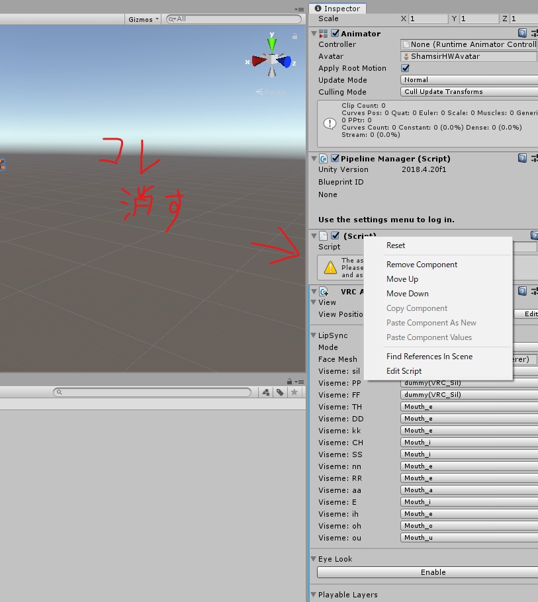Viewport: 538px width, 602px height.
Task: Open the Viseme SS blendshape dropdown
Action: [469, 454]
